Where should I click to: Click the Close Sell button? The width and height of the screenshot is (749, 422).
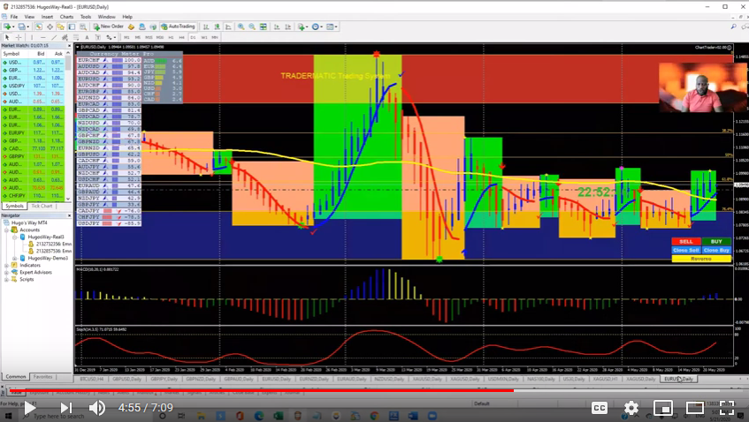click(x=686, y=250)
